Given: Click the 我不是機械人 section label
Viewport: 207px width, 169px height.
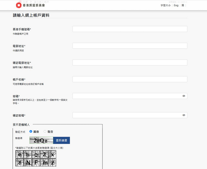Looking at the screenshot, I should pyautogui.click(x=21, y=125).
